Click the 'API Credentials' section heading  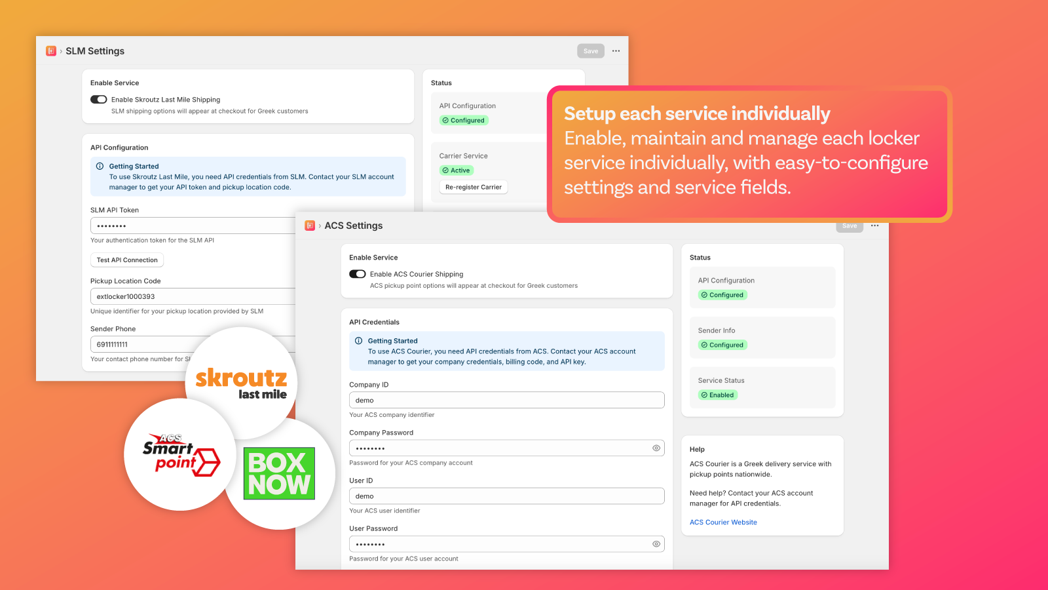pyautogui.click(x=374, y=323)
